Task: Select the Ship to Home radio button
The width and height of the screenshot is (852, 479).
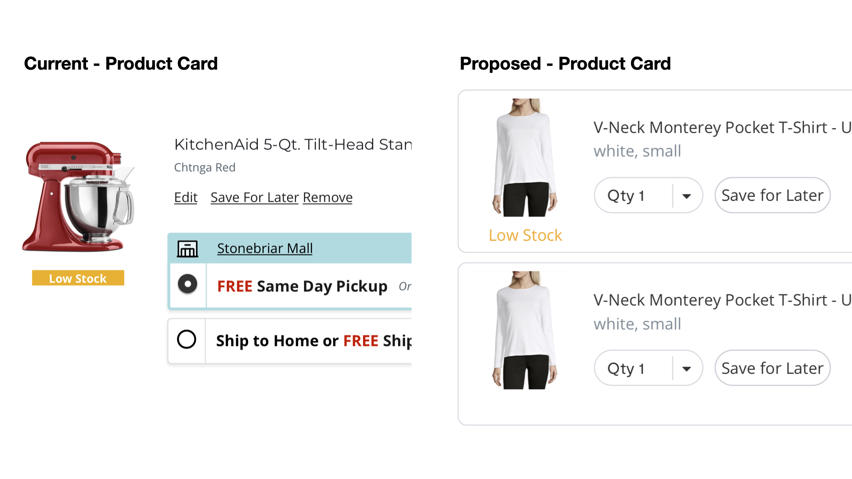Action: pos(186,340)
